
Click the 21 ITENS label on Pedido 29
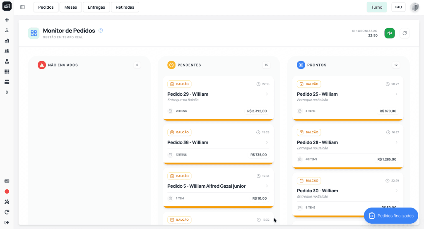(x=181, y=111)
